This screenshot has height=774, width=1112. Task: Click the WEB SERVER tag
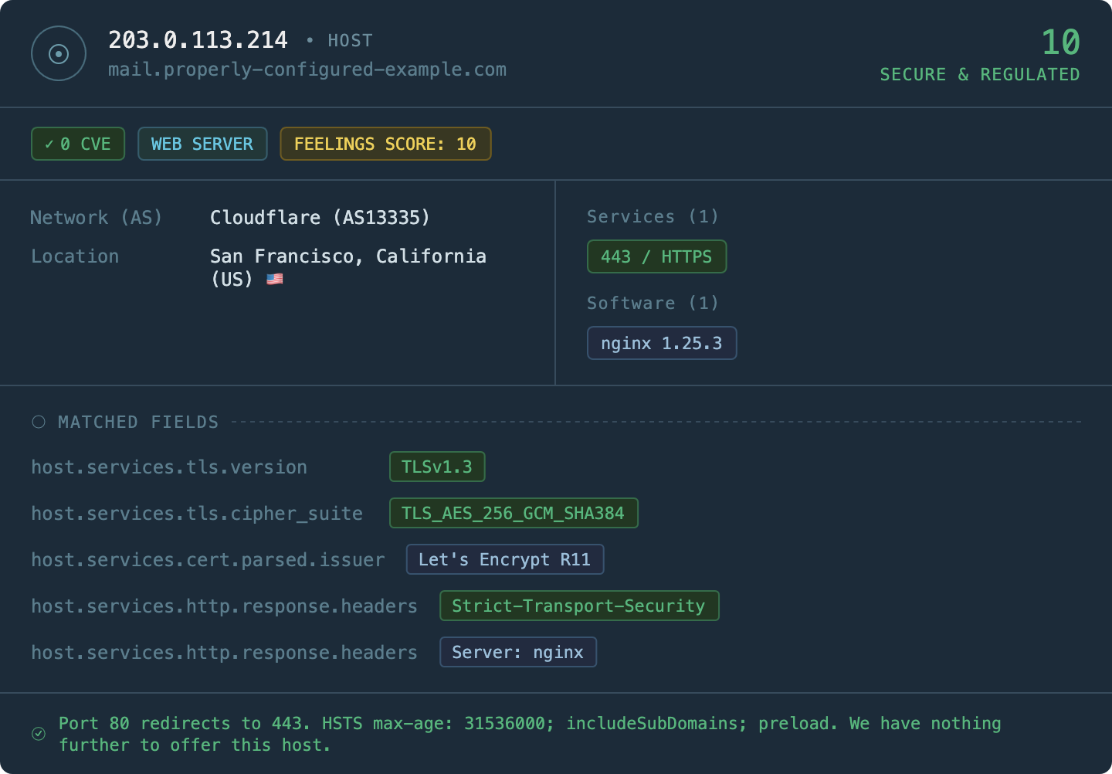(x=202, y=144)
